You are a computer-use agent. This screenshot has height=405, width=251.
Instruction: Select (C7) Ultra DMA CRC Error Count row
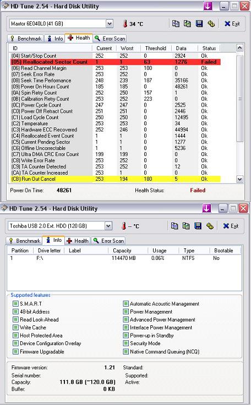[116, 154]
